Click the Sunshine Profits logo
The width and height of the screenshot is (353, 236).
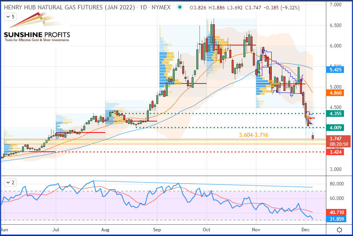pyautogui.click(x=37, y=27)
